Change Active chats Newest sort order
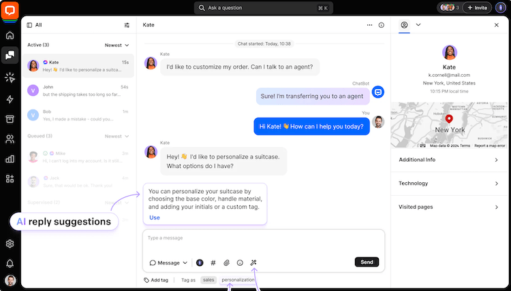Image resolution: width=511 pixels, height=291 pixels. 117,45
